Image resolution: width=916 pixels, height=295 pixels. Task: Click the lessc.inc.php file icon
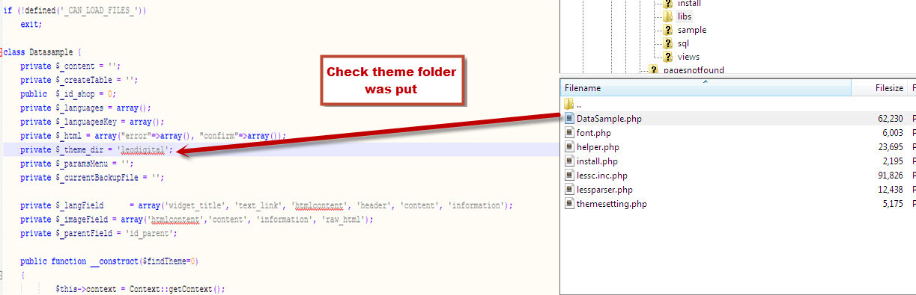click(x=569, y=176)
